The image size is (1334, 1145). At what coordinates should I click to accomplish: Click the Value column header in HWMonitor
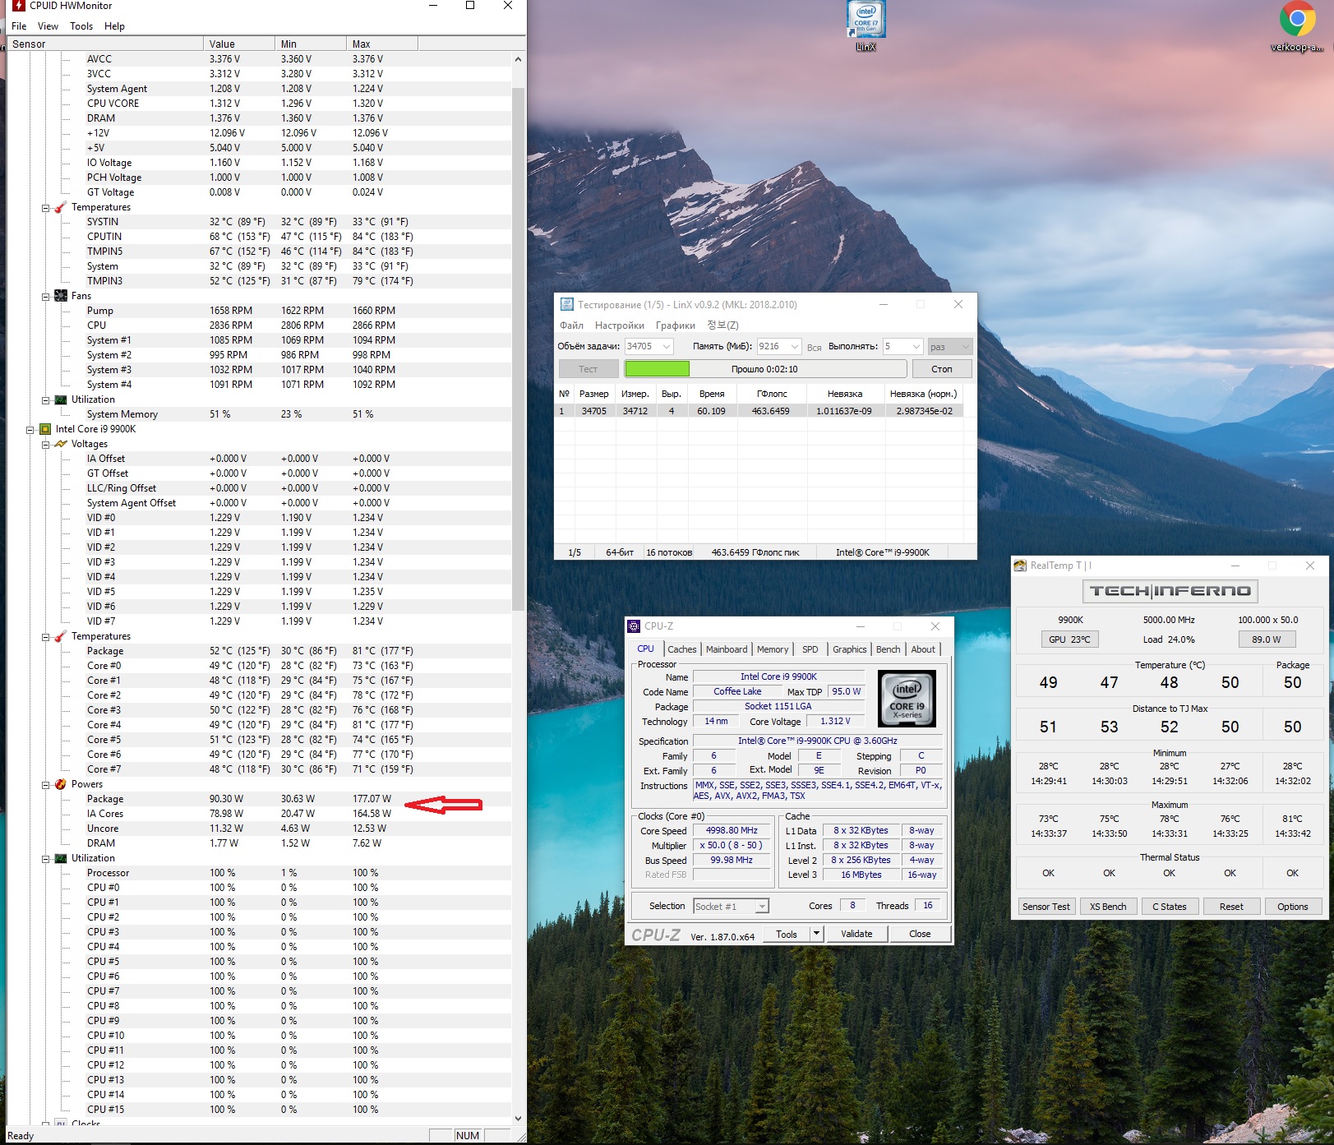[239, 44]
